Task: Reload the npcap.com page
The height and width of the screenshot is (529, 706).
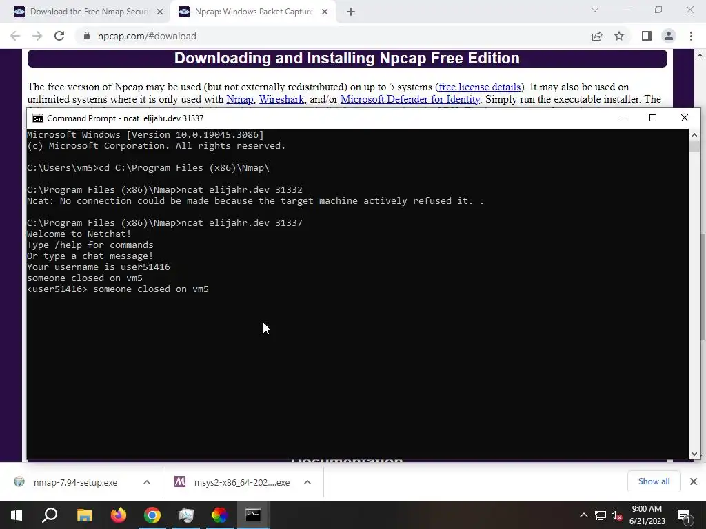Action: point(59,36)
